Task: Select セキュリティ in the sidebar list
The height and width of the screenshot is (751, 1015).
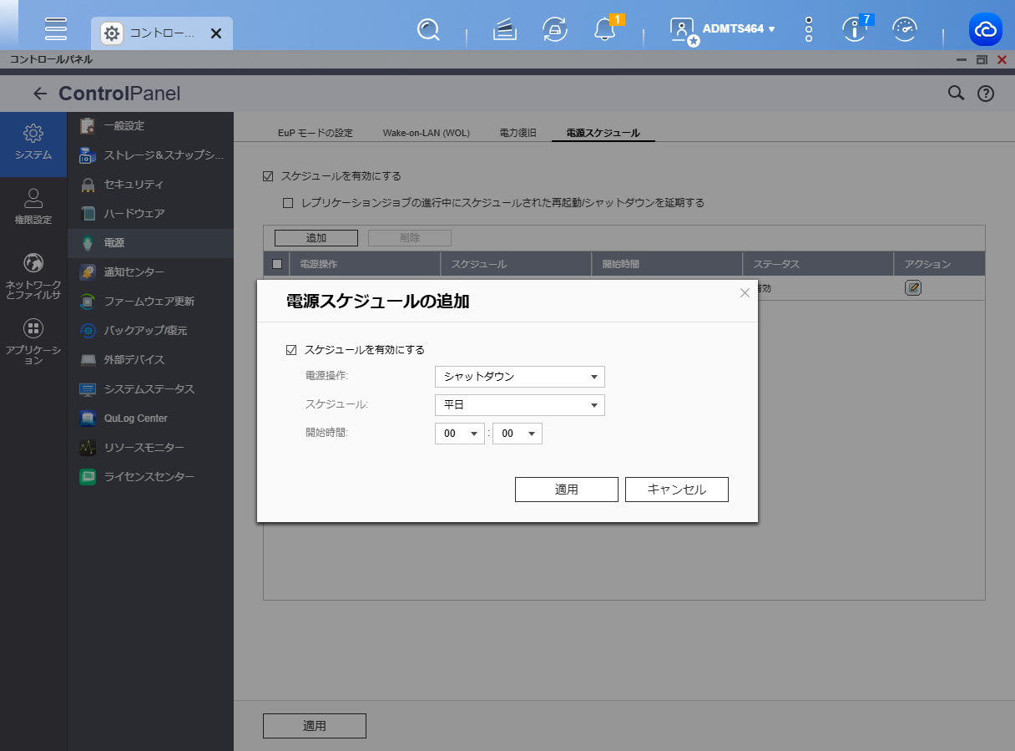Action: click(x=134, y=185)
